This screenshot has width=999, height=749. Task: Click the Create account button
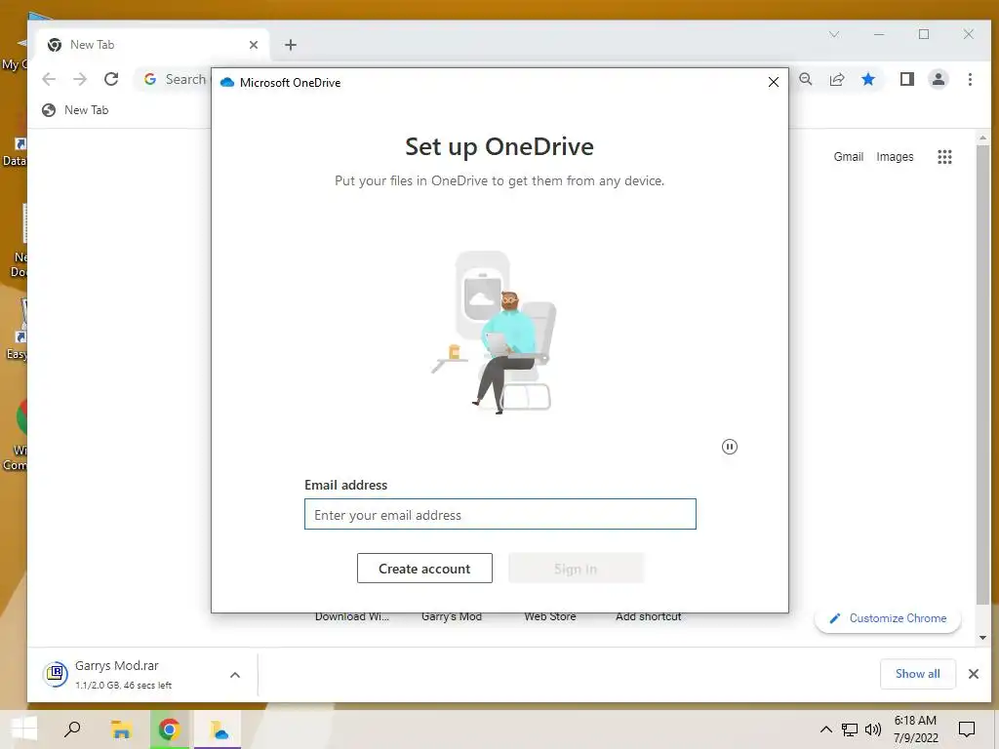click(424, 569)
